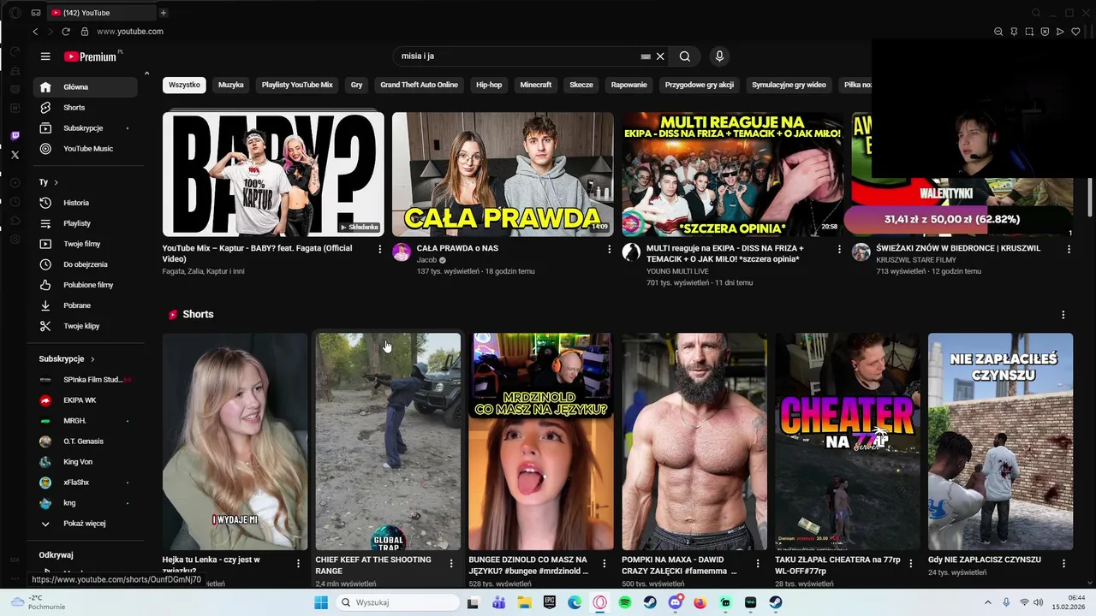Clear the search box with X
This screenshot has height=616, width=1096.
pos(660,56)
